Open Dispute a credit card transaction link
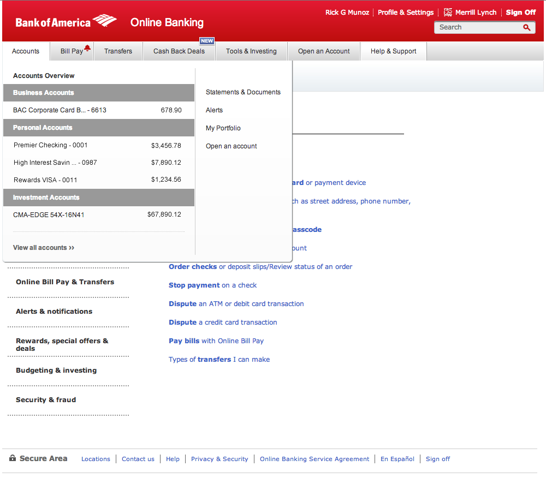 [223, 322]
